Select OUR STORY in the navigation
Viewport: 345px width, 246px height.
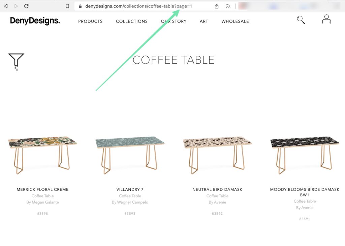174,21
